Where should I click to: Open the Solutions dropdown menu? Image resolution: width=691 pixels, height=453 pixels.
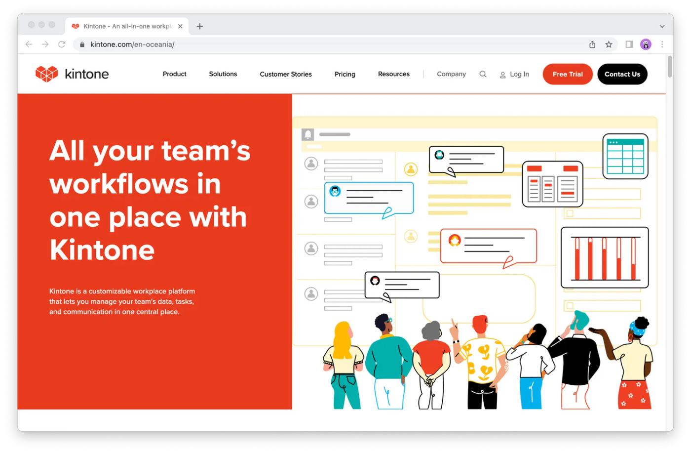click(x=223, y=74)
